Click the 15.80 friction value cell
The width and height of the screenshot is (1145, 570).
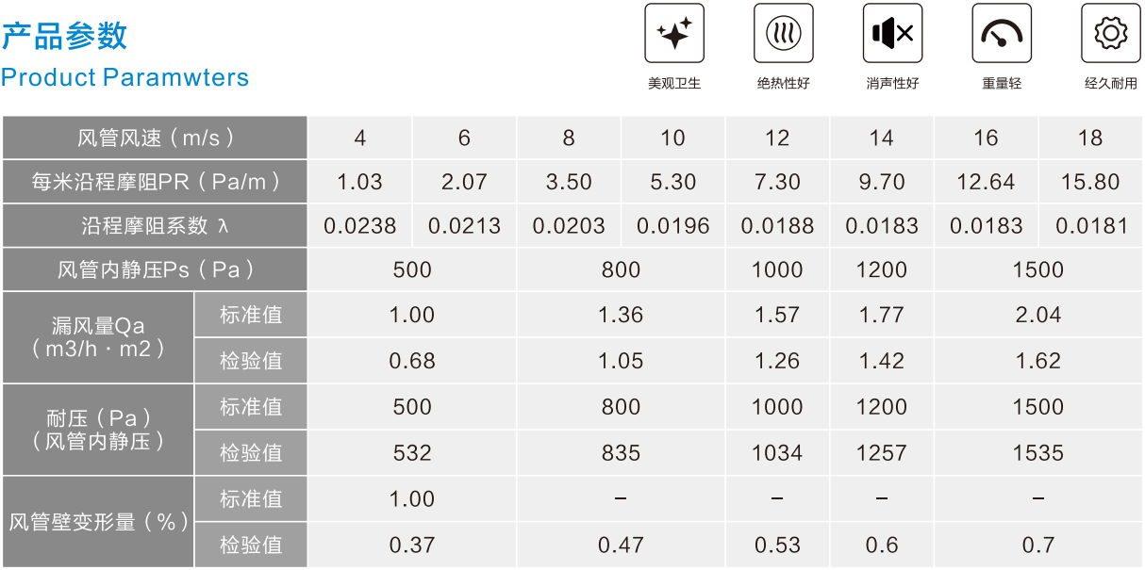(1090, 182)
